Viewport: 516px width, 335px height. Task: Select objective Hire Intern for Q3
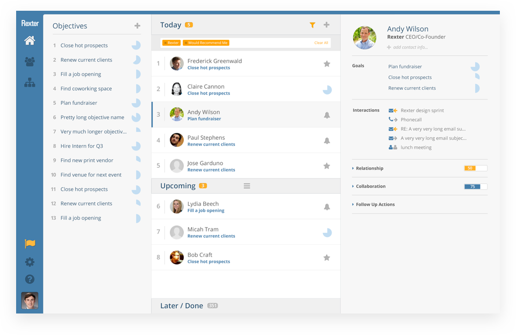coord(82,146)
